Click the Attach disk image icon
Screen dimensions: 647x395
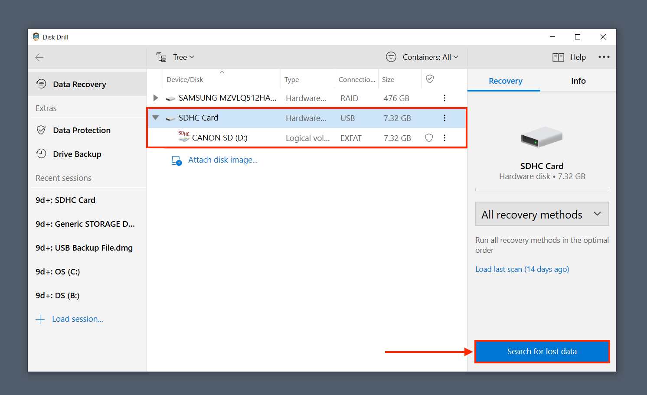[x=176, y=161]
